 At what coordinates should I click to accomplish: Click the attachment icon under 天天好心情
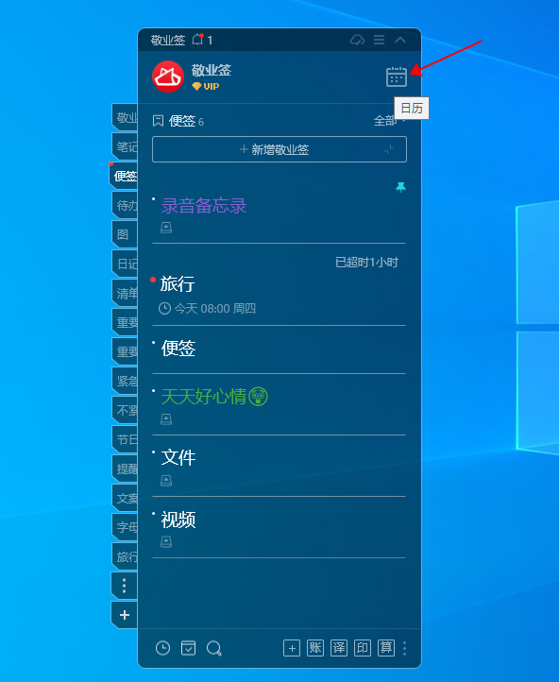coord(166,418)
